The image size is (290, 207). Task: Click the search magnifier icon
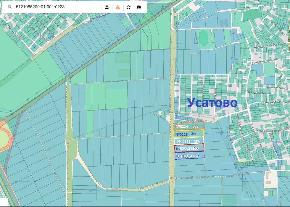(x=10, y=7)
